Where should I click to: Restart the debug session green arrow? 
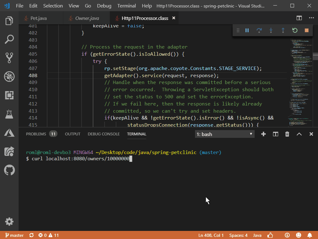tap(295, 30)
